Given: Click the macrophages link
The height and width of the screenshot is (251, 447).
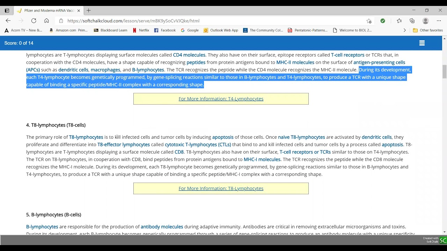Looking at the screenshot, I should [x=105, y=70].
